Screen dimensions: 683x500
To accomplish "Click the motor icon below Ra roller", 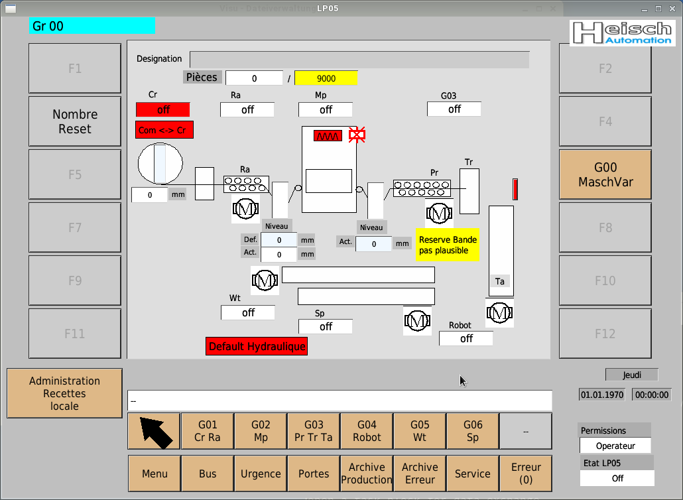I will point(245,210).
